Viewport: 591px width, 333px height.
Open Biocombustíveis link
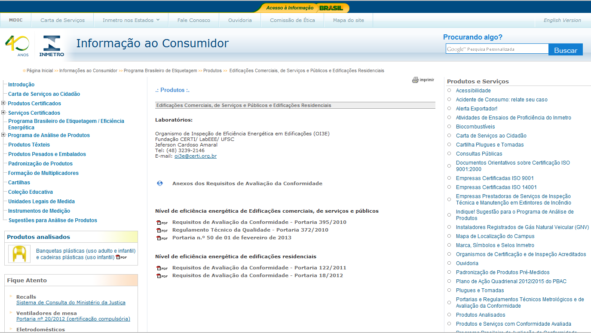475,127
